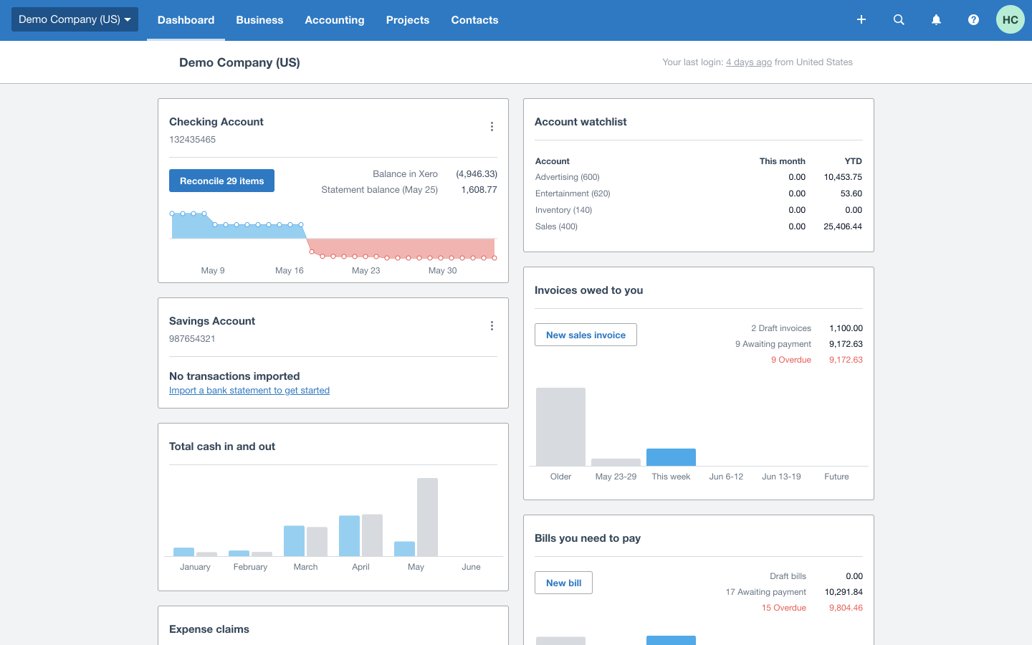Open the search magnifier icon
This screenshot has height=645, width=1032.
pos(899,20)
